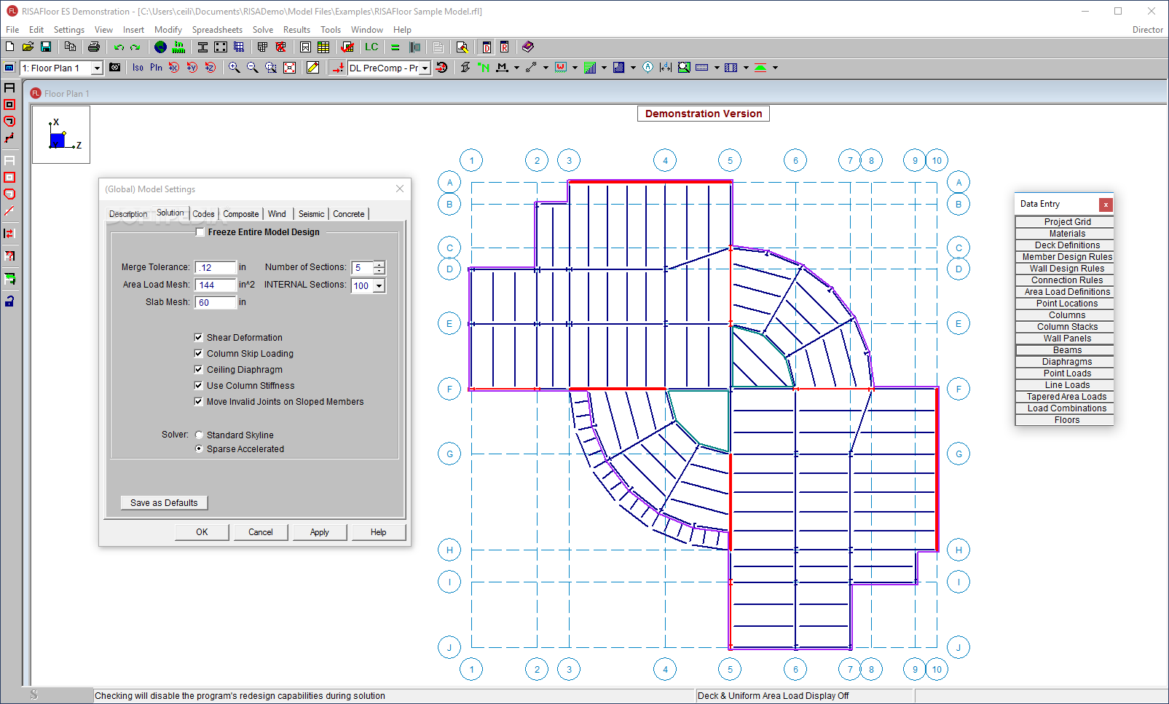The width and height of the screenshot is (1169, 704).
Task: Open the Results menu
Action: 296,30
